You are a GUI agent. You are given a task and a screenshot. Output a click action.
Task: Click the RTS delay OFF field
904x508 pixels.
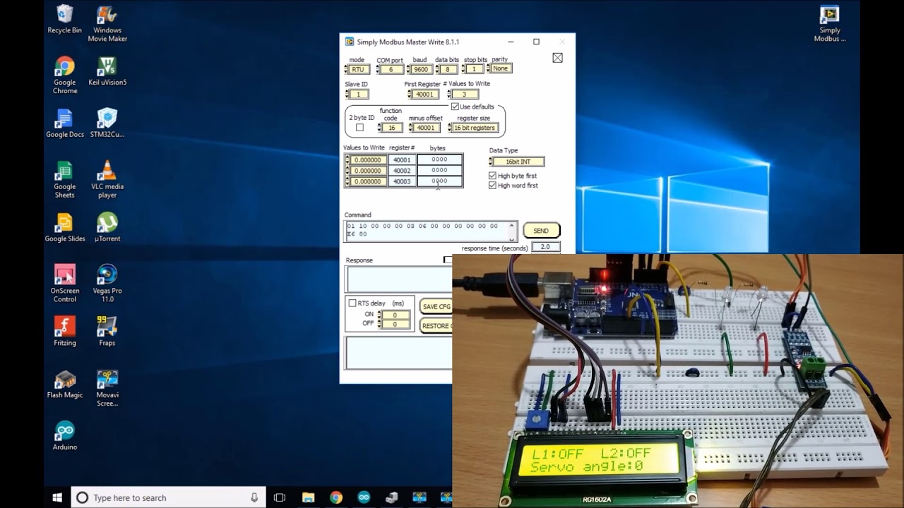tap(395, 324)
